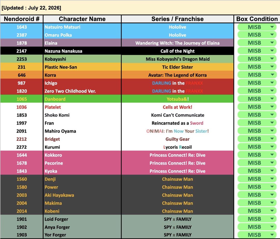Screen dimensions: 280x239
Task: Select the Character Name header cell
Action: [x=82, y=19]
